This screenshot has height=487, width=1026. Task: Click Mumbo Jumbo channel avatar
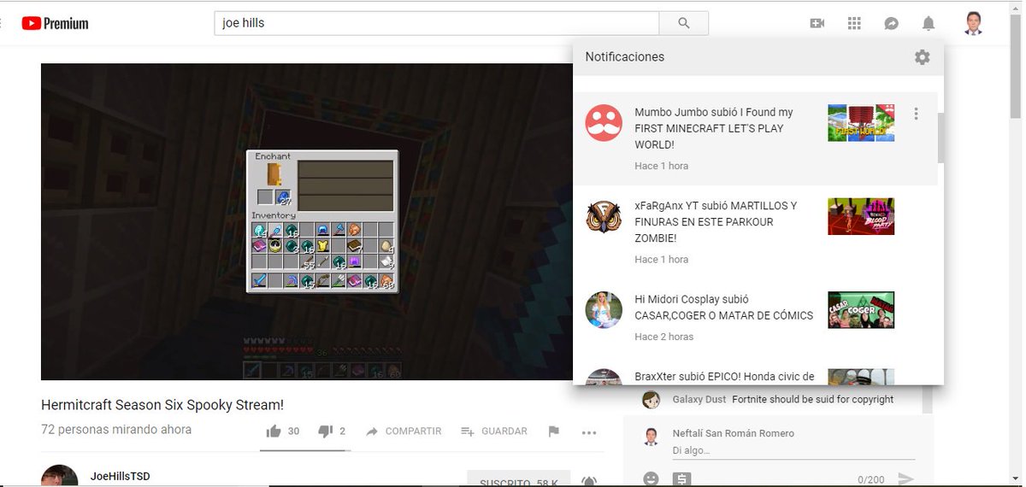(604, 123)
